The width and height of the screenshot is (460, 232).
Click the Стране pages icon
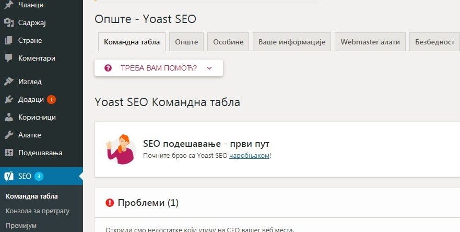9,40
